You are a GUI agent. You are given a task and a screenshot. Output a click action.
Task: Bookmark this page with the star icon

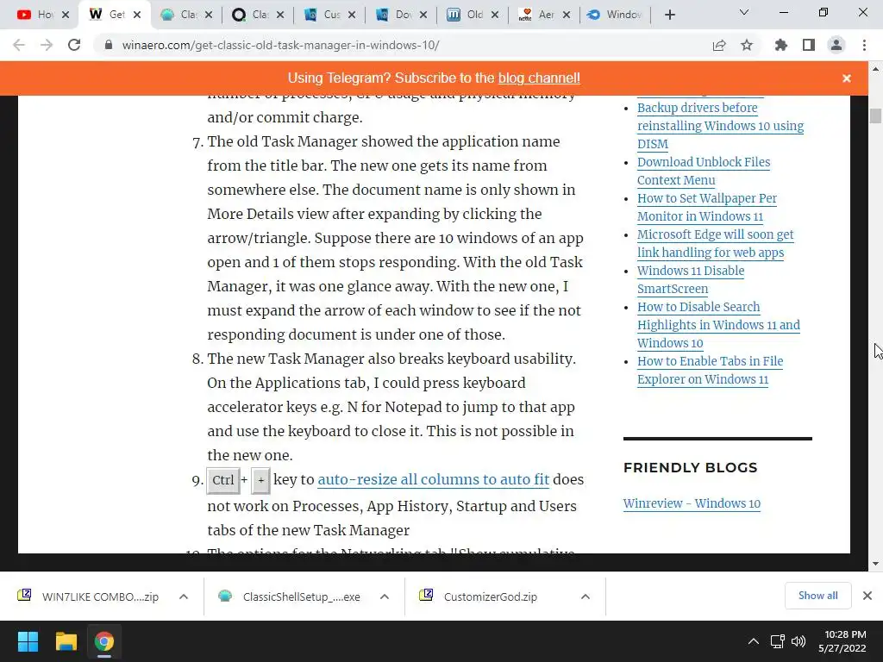747,45
